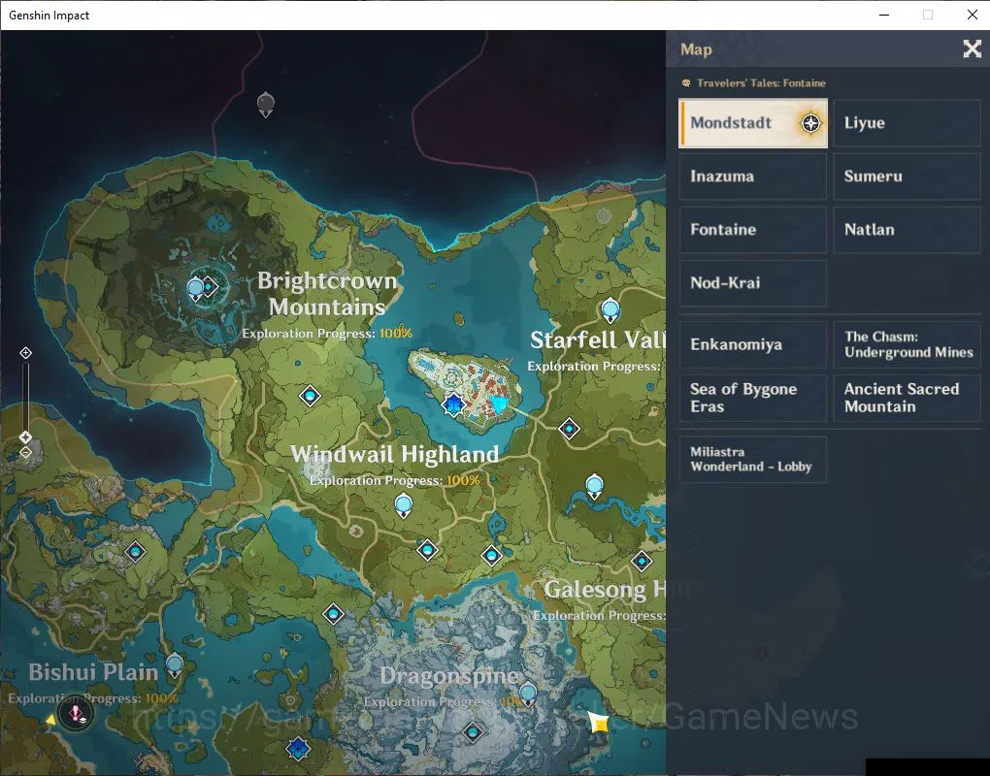Click teleport waypoint below Windwail Highland progress text
990x776 pixels.
click(x=404, y=505)
